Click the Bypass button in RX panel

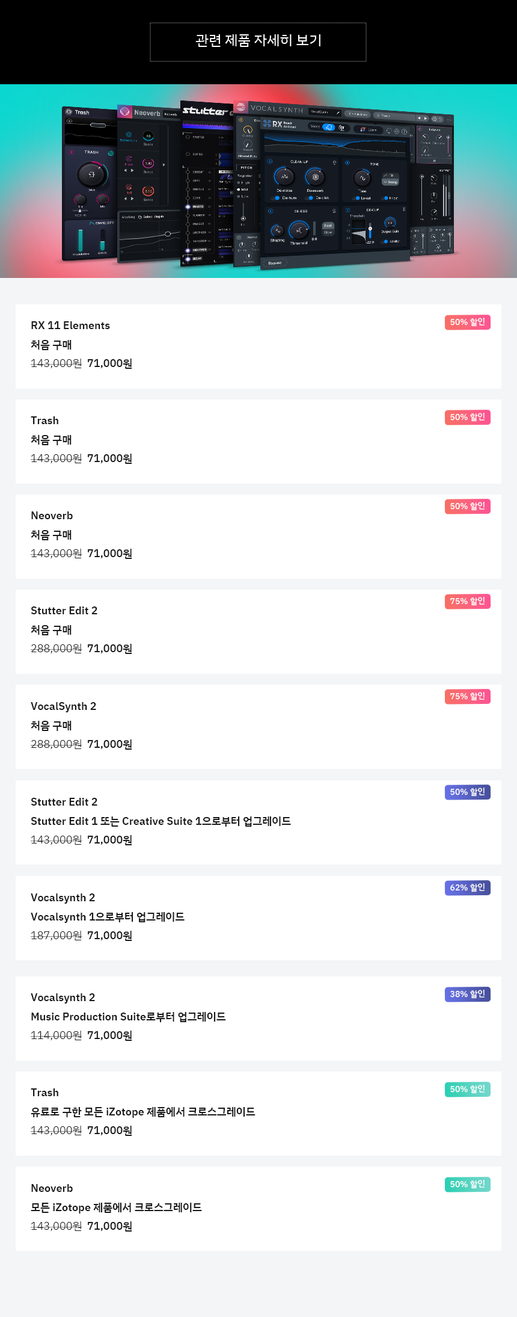click(275, 263)
